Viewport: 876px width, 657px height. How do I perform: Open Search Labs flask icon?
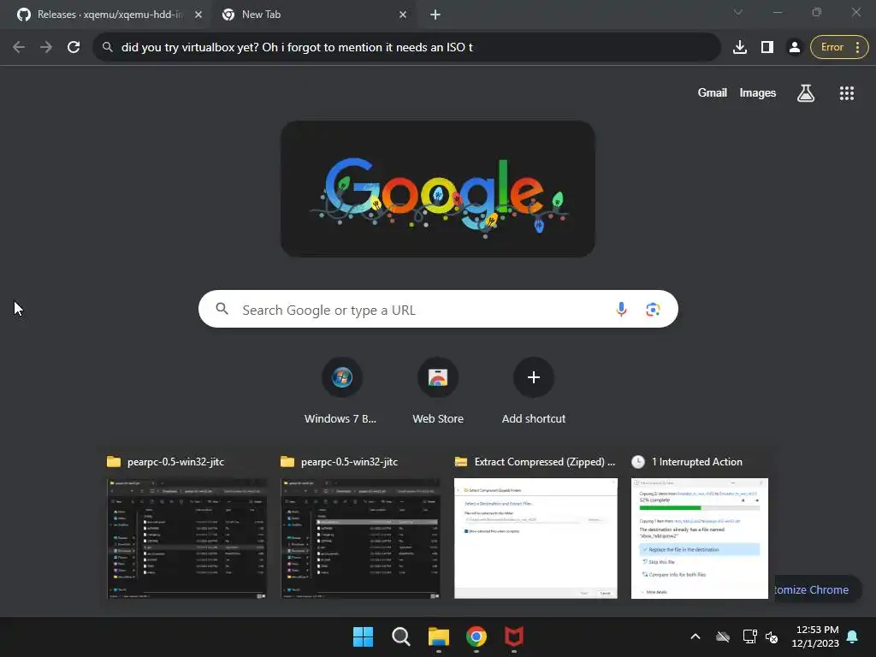(x=805, y=92)
